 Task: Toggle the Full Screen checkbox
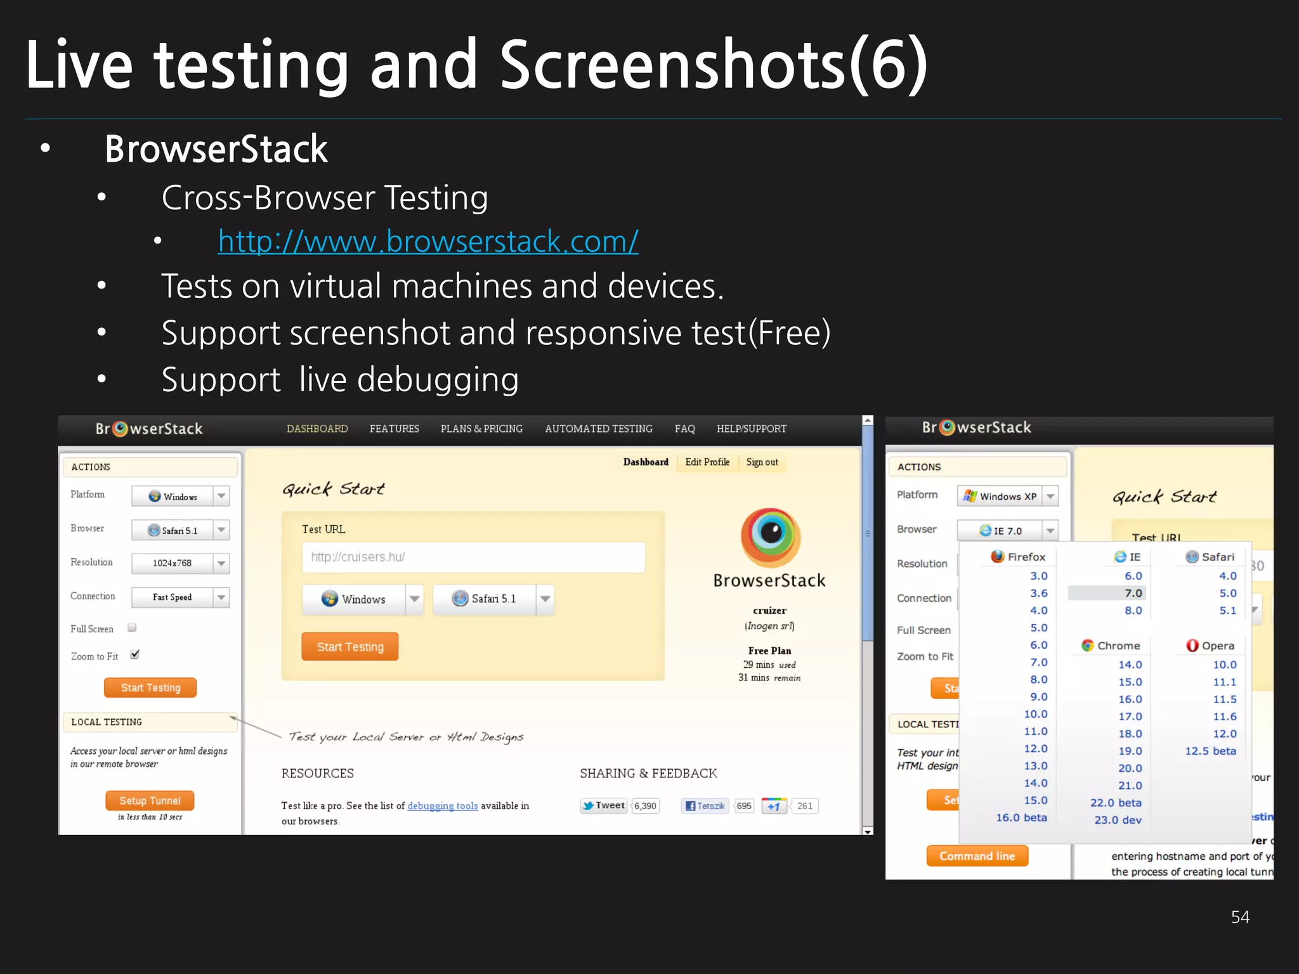[x=132, y=628]
